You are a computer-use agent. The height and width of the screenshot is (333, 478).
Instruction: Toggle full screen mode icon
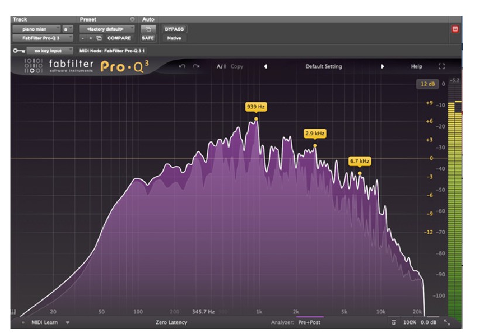441,67
